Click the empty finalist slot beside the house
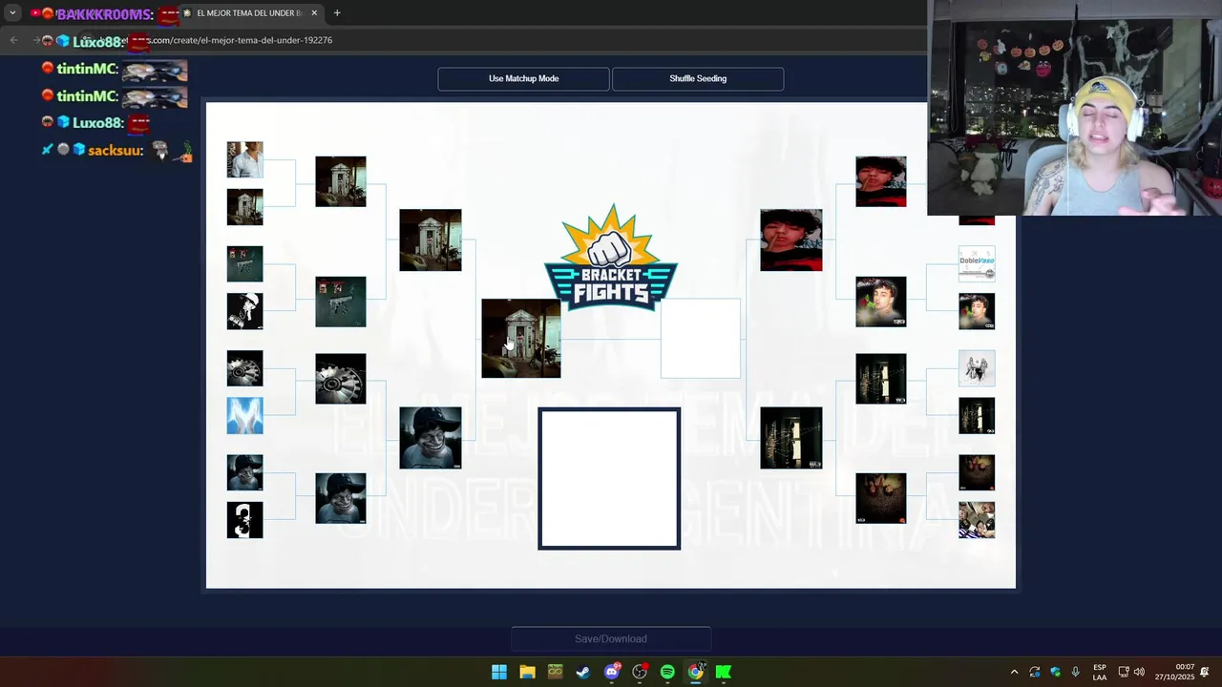The width and height of the screenshot is (1222, 687). pyautogui.click(x=701, y=339)
